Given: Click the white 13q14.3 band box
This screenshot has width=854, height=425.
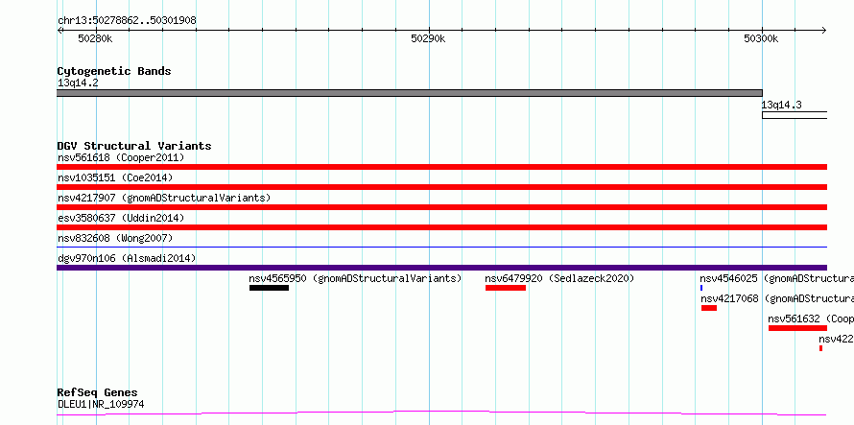Looking at the screenshot, I should (x=795, y=115).
